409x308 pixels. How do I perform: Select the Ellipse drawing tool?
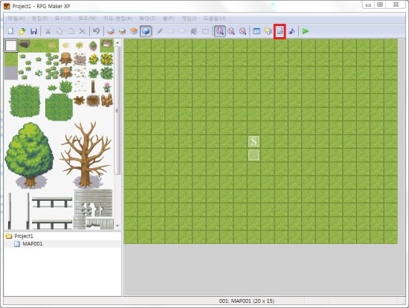[182, 31]
